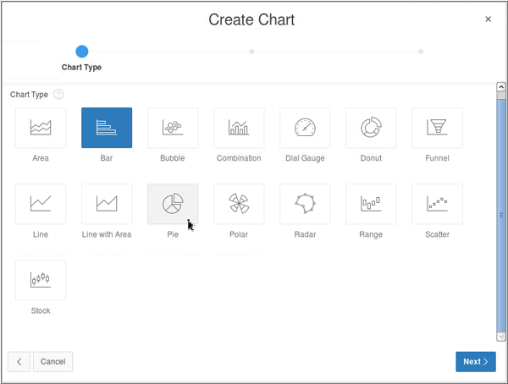508x384 pixels.
Task: Select the Area chart type icon
Action: (x=41, y=128)
